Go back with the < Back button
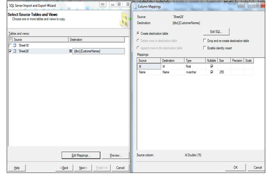 64,168
